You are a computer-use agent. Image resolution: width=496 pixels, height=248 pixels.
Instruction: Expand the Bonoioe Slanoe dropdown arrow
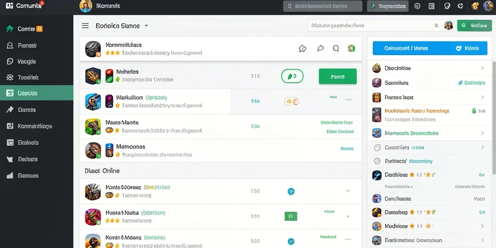pyautogui.click(x=146, y=26)
